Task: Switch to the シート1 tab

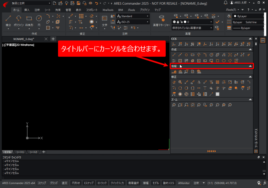Action: tap(20, 152)
